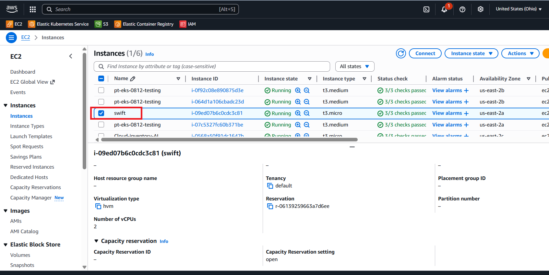
Task: Copy the hvm virtualization type value
Action: point(98,206)
